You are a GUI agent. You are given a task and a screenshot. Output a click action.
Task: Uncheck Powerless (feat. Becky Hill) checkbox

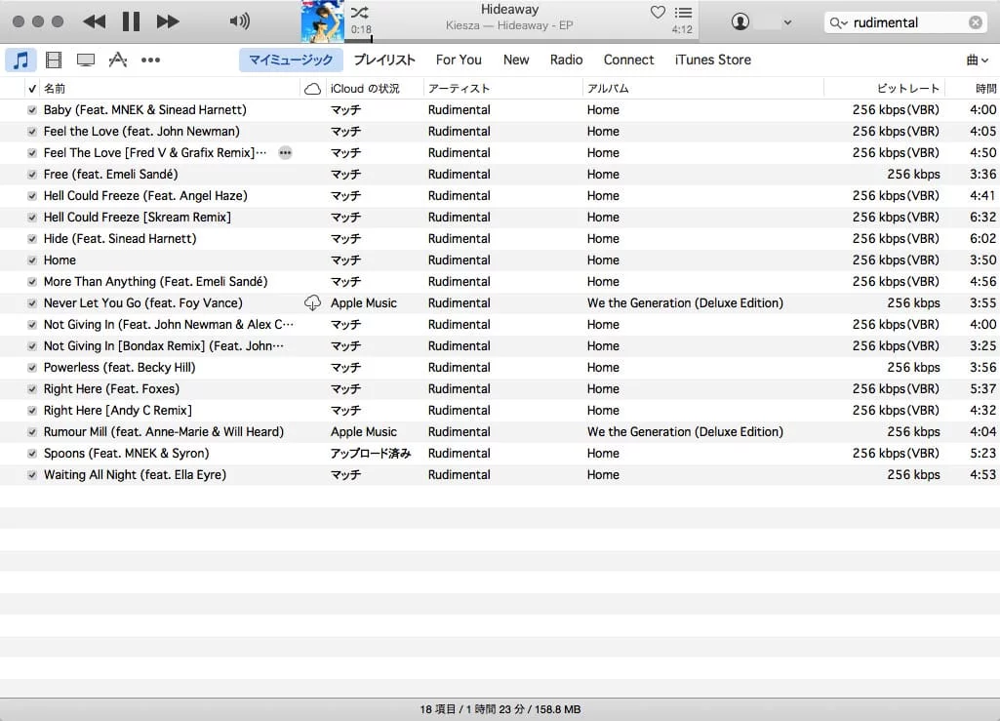point(32,368)
